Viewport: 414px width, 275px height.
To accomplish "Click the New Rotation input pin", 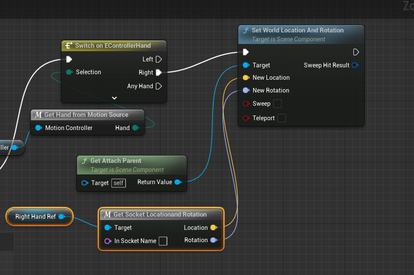I will [x=246, y=90].
